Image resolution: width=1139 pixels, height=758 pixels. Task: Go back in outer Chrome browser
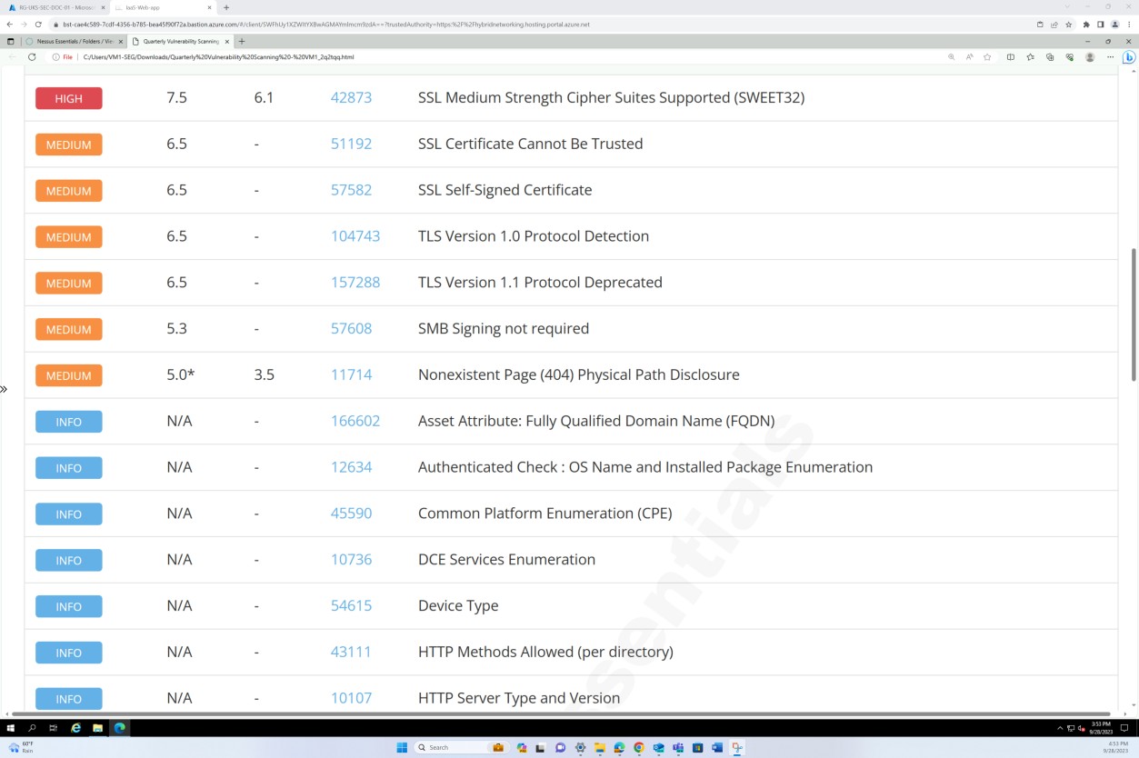click(x=9, y=25)
